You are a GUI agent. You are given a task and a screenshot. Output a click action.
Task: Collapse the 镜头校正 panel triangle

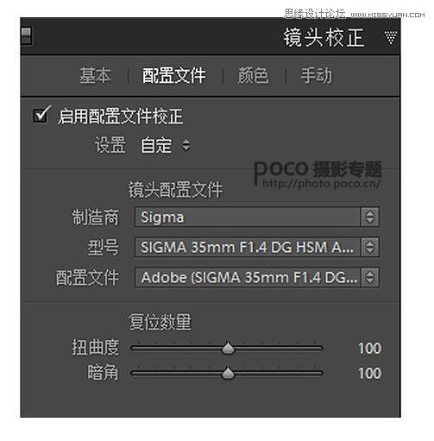click(x=391, y=37)
